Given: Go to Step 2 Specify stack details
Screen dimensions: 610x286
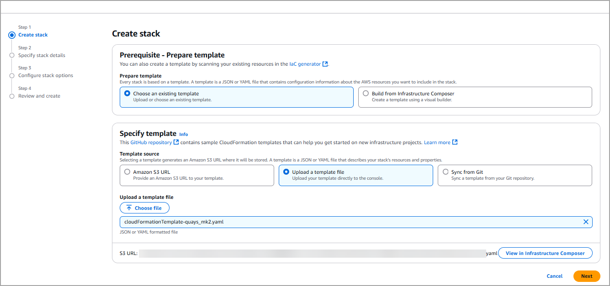Looking at the screenshot, I should click(x=42, y=55).
